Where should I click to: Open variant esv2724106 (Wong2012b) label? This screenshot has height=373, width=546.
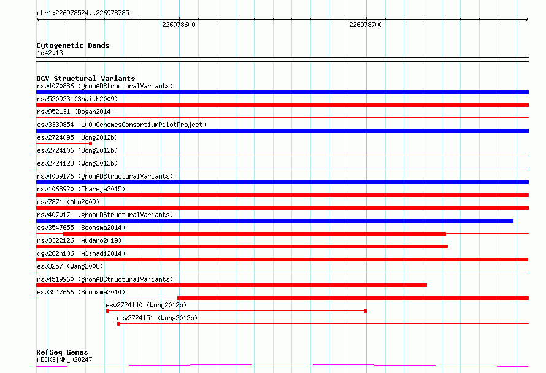point(77,150)
